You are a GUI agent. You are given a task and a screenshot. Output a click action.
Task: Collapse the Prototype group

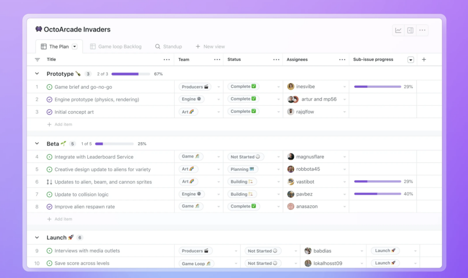tap(37, 74)
